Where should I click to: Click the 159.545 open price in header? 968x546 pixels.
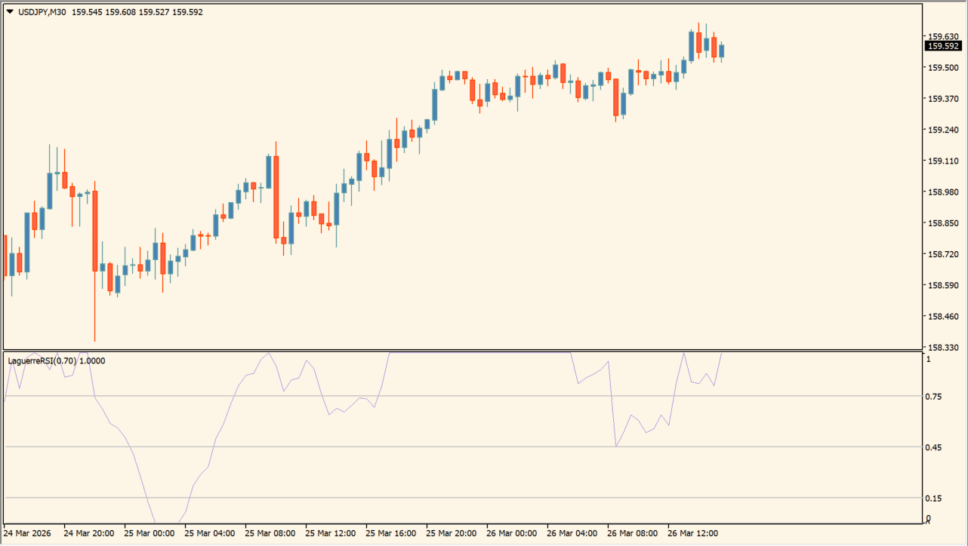[86, 12]
